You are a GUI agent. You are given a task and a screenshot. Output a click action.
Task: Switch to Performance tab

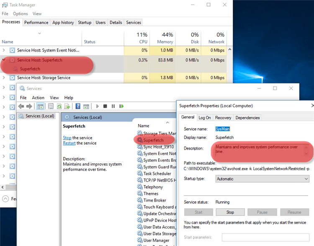[36, 23]
